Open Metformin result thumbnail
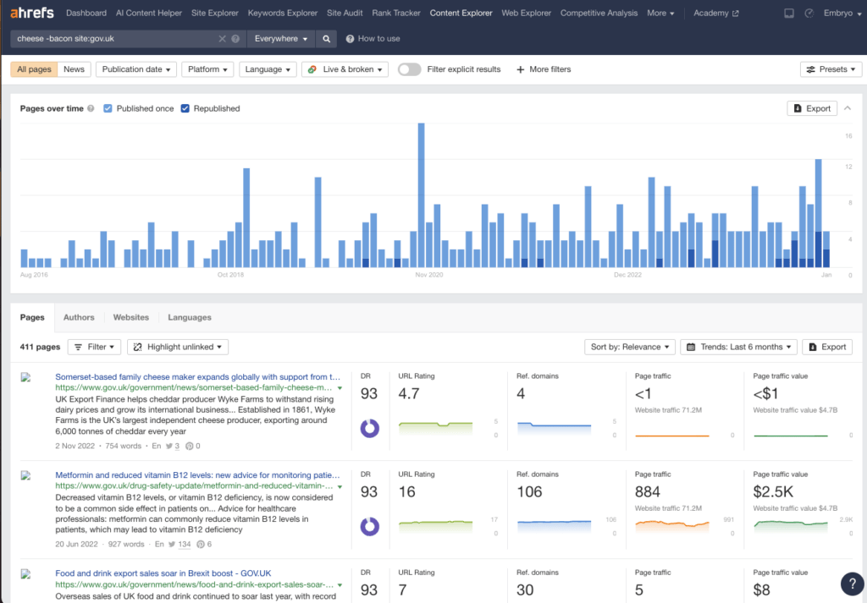Viewport: 867px width, 603px height. (x=26, y=476)
